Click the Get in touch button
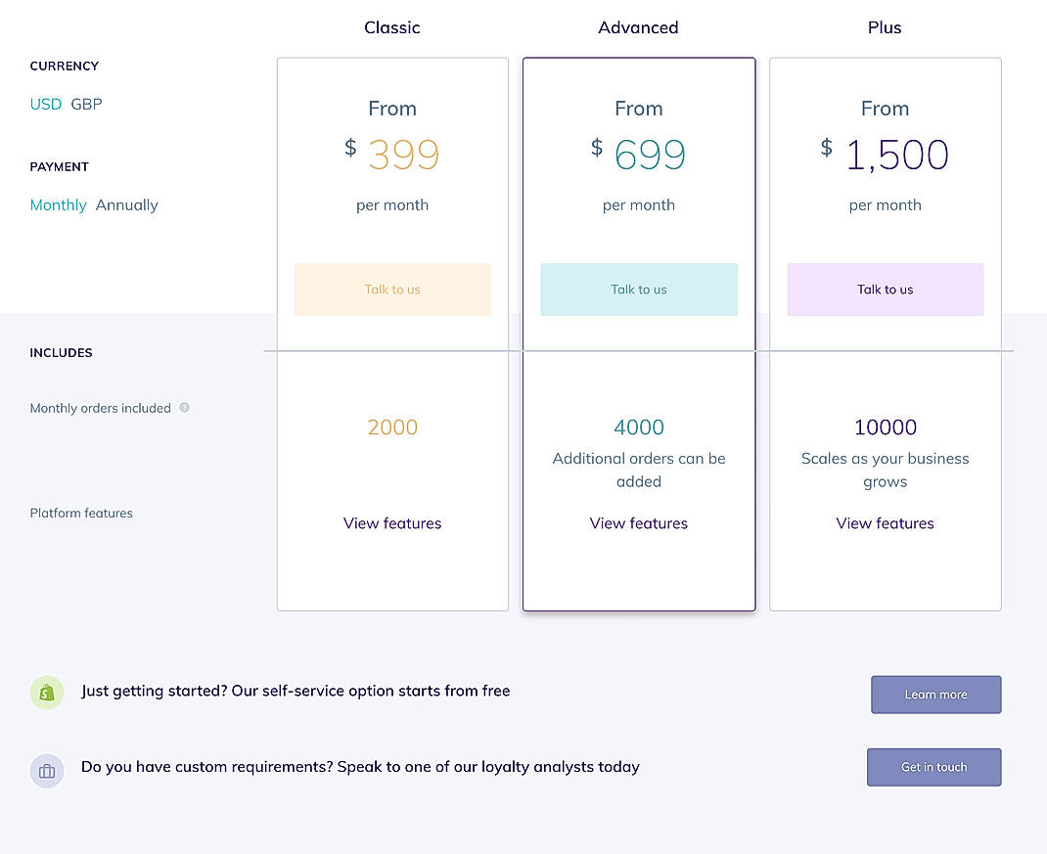Viewport: 1047px width, 854px height. click(933, 767)
